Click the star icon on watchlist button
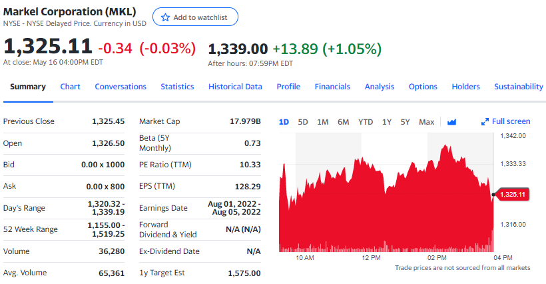 (166, 17)
